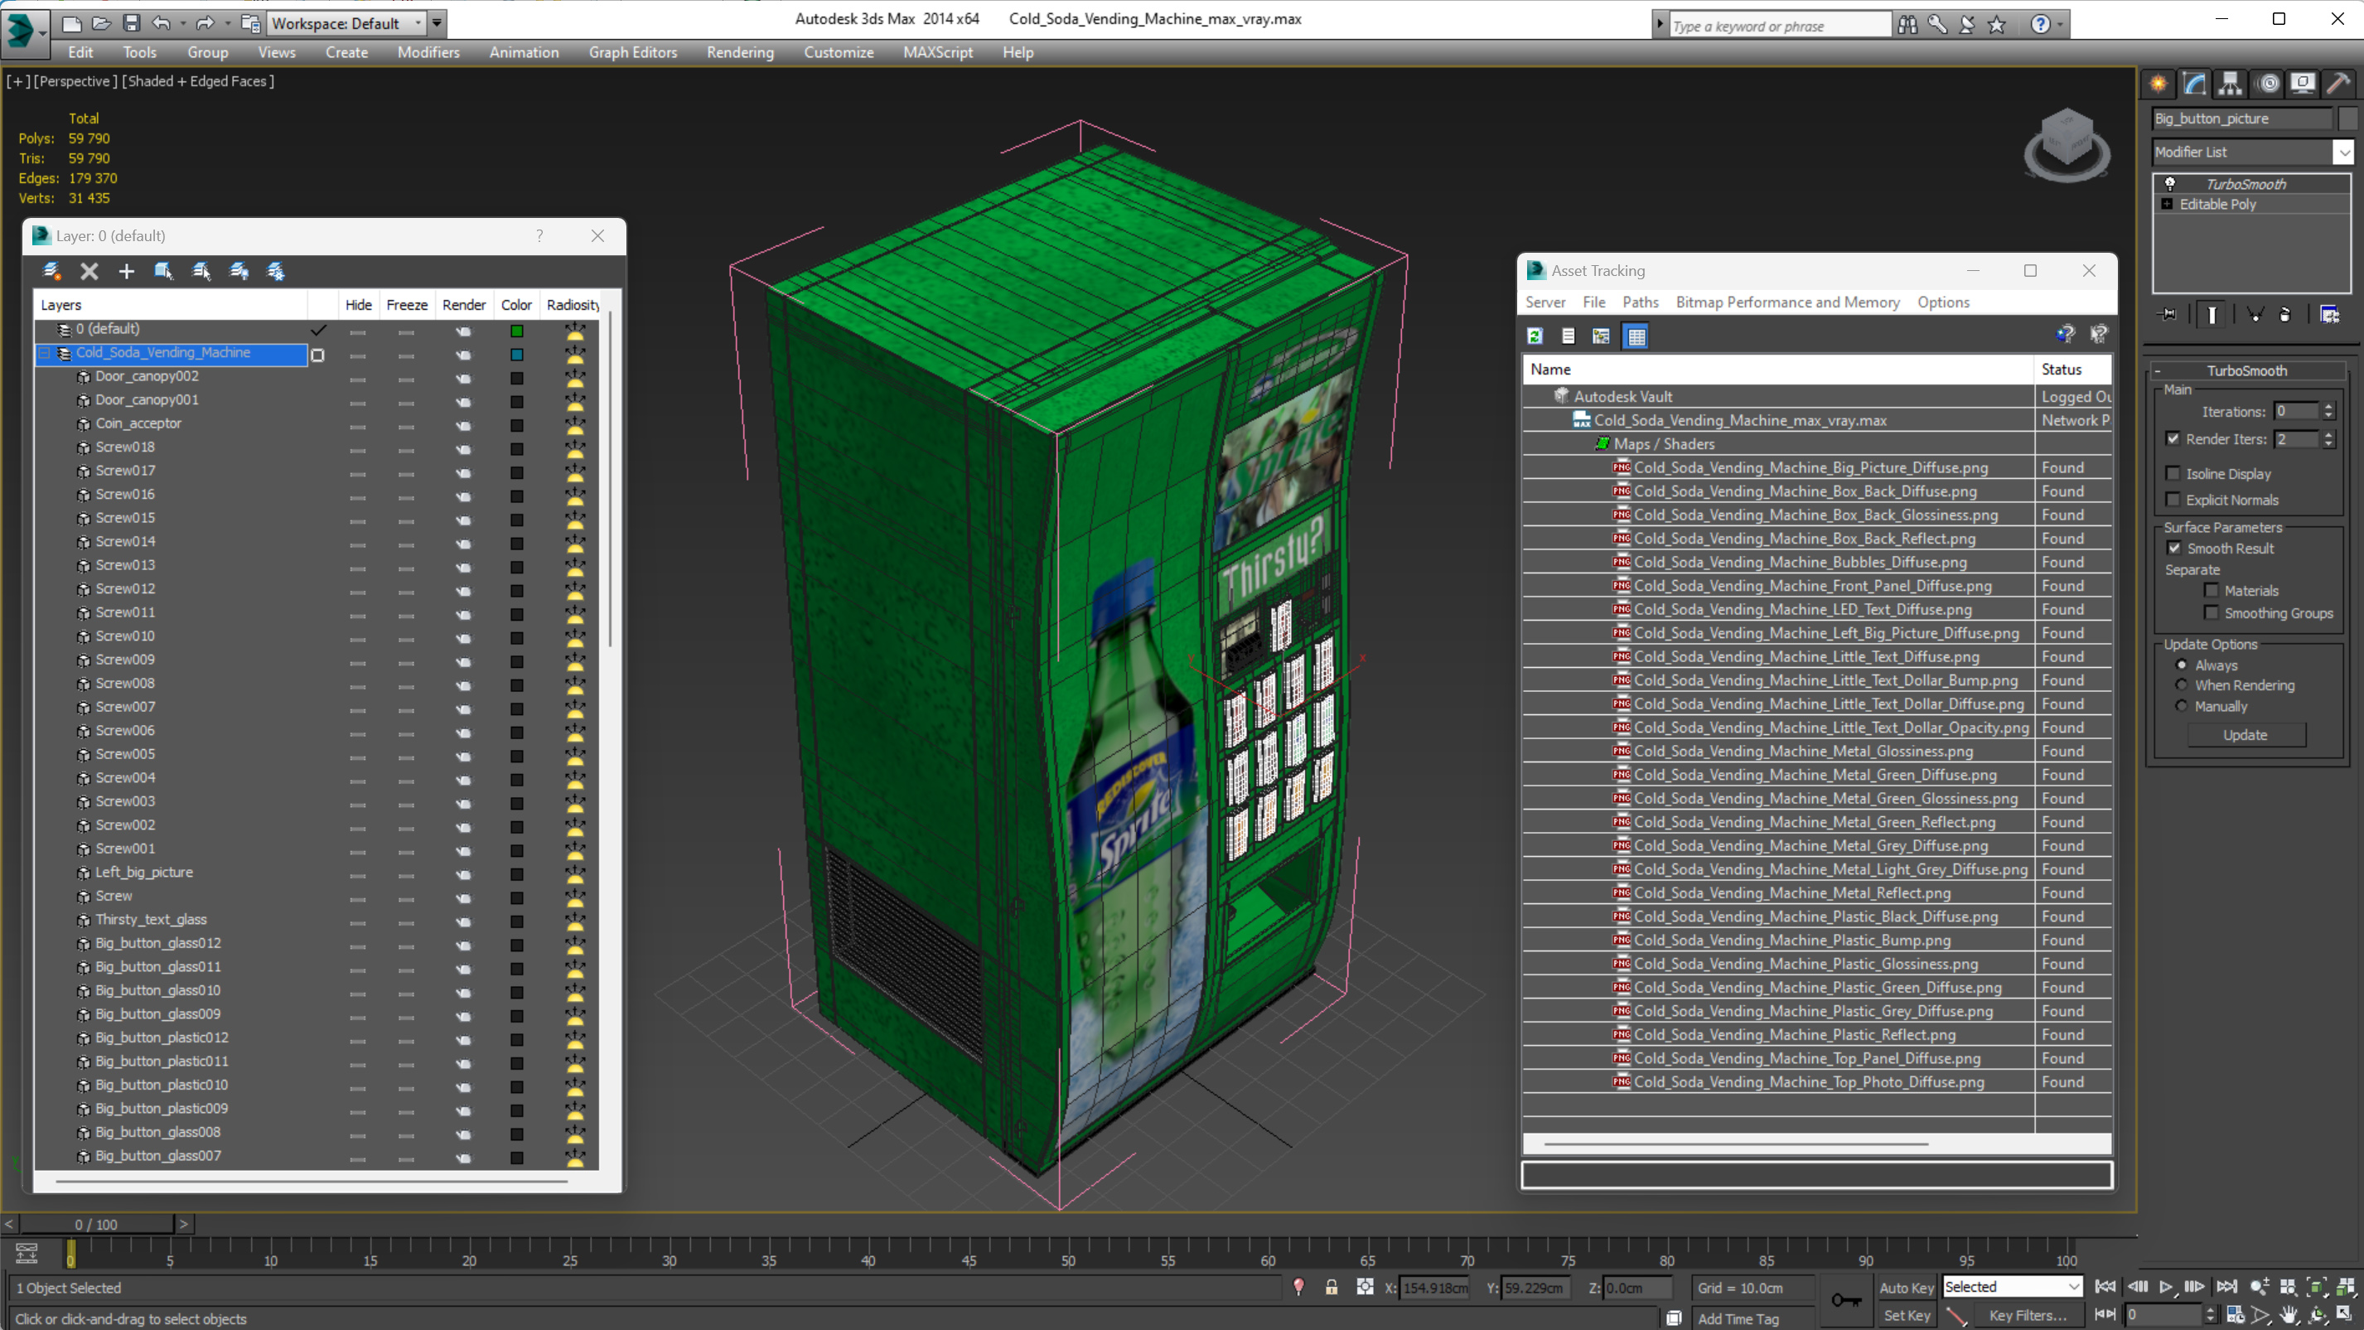Click the time slider 0 / 100 handle

click(96, 1225)
